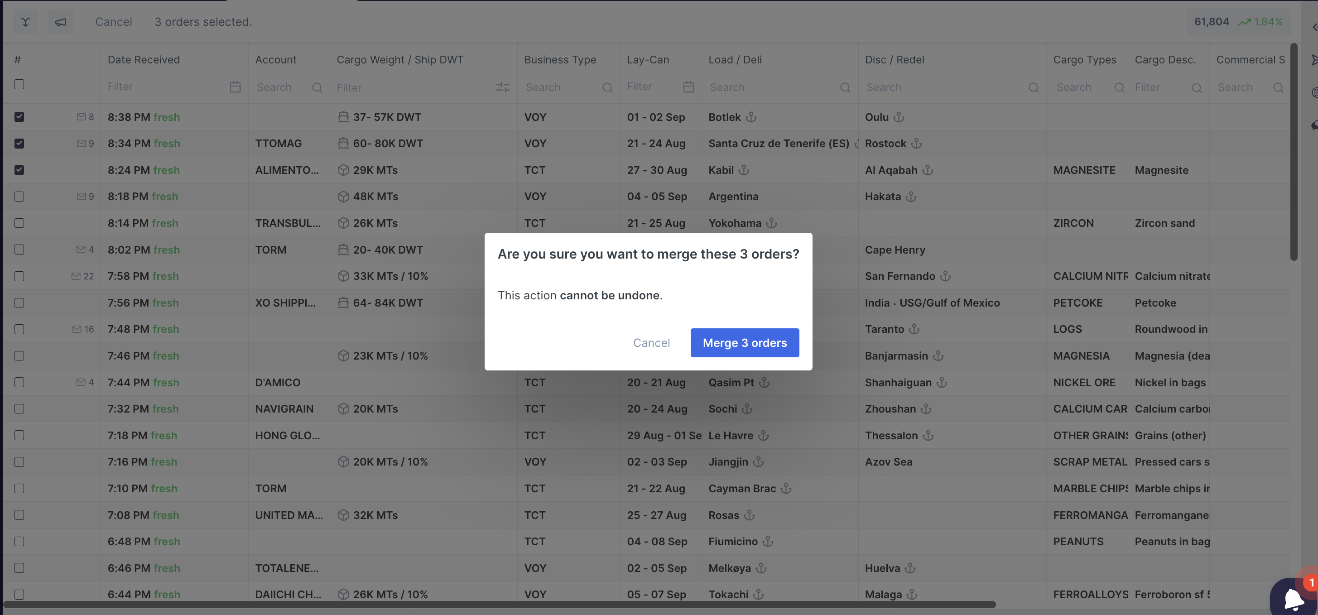Open calendar picker in Date Received filter
1318x615 pixels.
tap(235, 87)
